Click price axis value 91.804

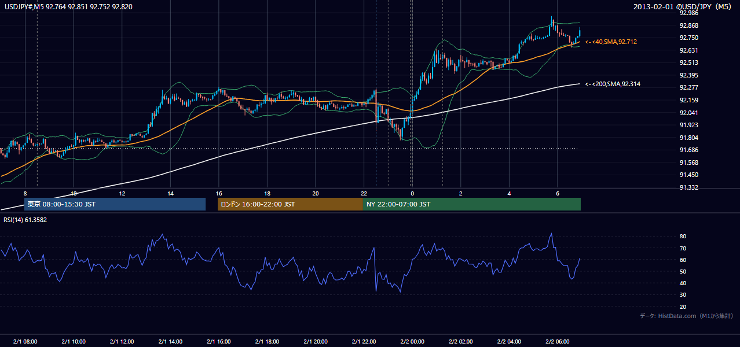pyautogui.click(x=688, y=138)
